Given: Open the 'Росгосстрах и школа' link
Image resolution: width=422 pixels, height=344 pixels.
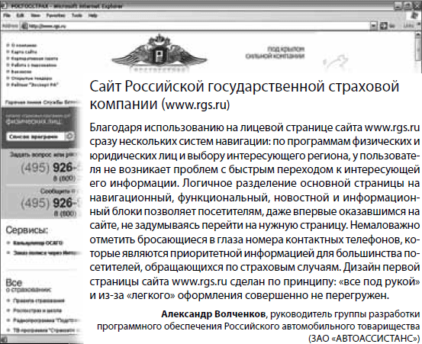Looking at the screenshot, I should coord(37,310).
